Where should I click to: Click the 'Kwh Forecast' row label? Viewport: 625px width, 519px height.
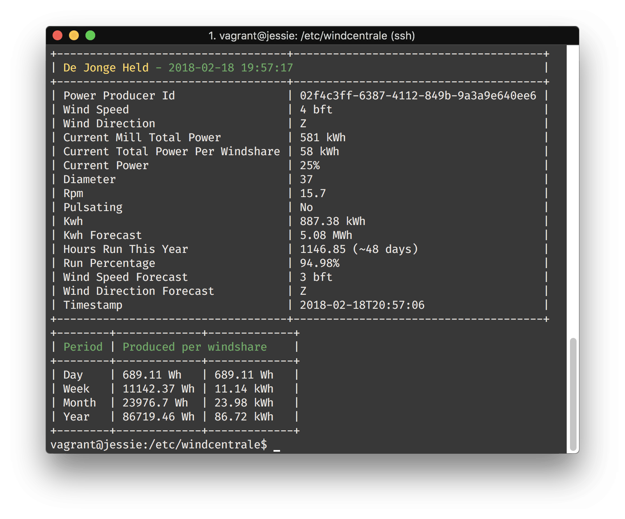103,235
